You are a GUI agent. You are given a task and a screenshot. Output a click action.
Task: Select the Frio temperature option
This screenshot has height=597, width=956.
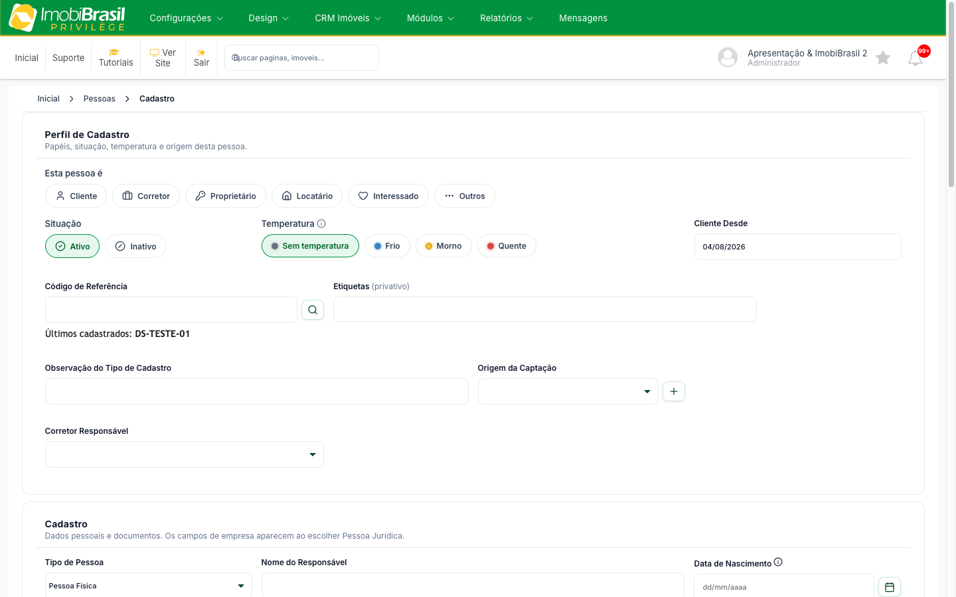point(387,245)
